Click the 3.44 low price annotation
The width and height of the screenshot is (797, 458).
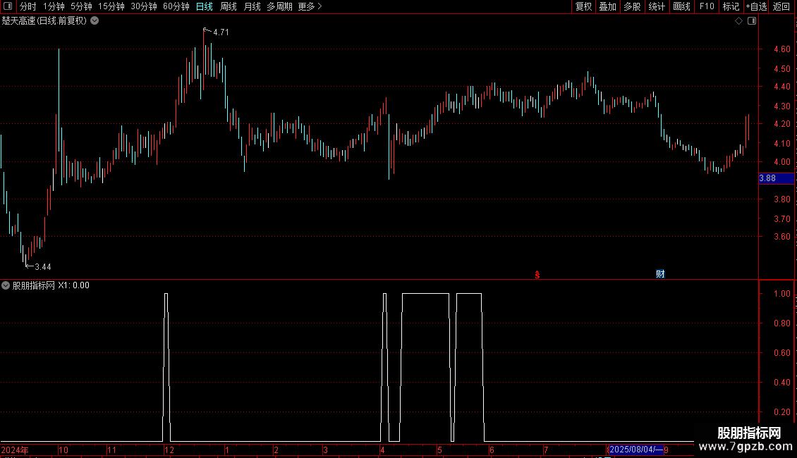tap(43, 266)
